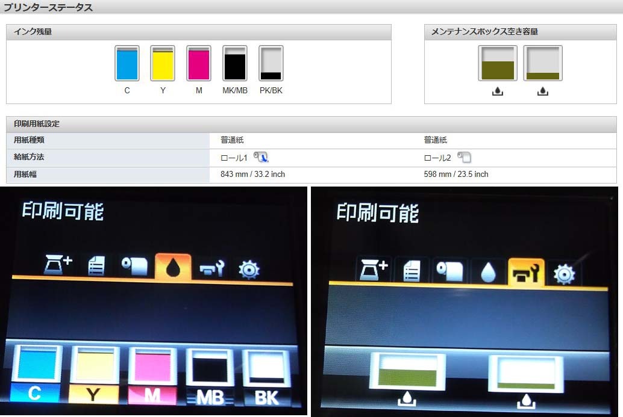
Task: Click the 用紙種類 row label
Action: [x=29, y=140]
